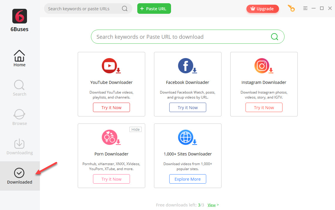Screen dimensions: 335x210
Task: Click Explore More for 1,000+ sites
Action: coord(188,179)
